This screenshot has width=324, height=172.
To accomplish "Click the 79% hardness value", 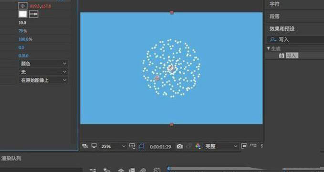I will pyautogui.click(x=22, y=31).
